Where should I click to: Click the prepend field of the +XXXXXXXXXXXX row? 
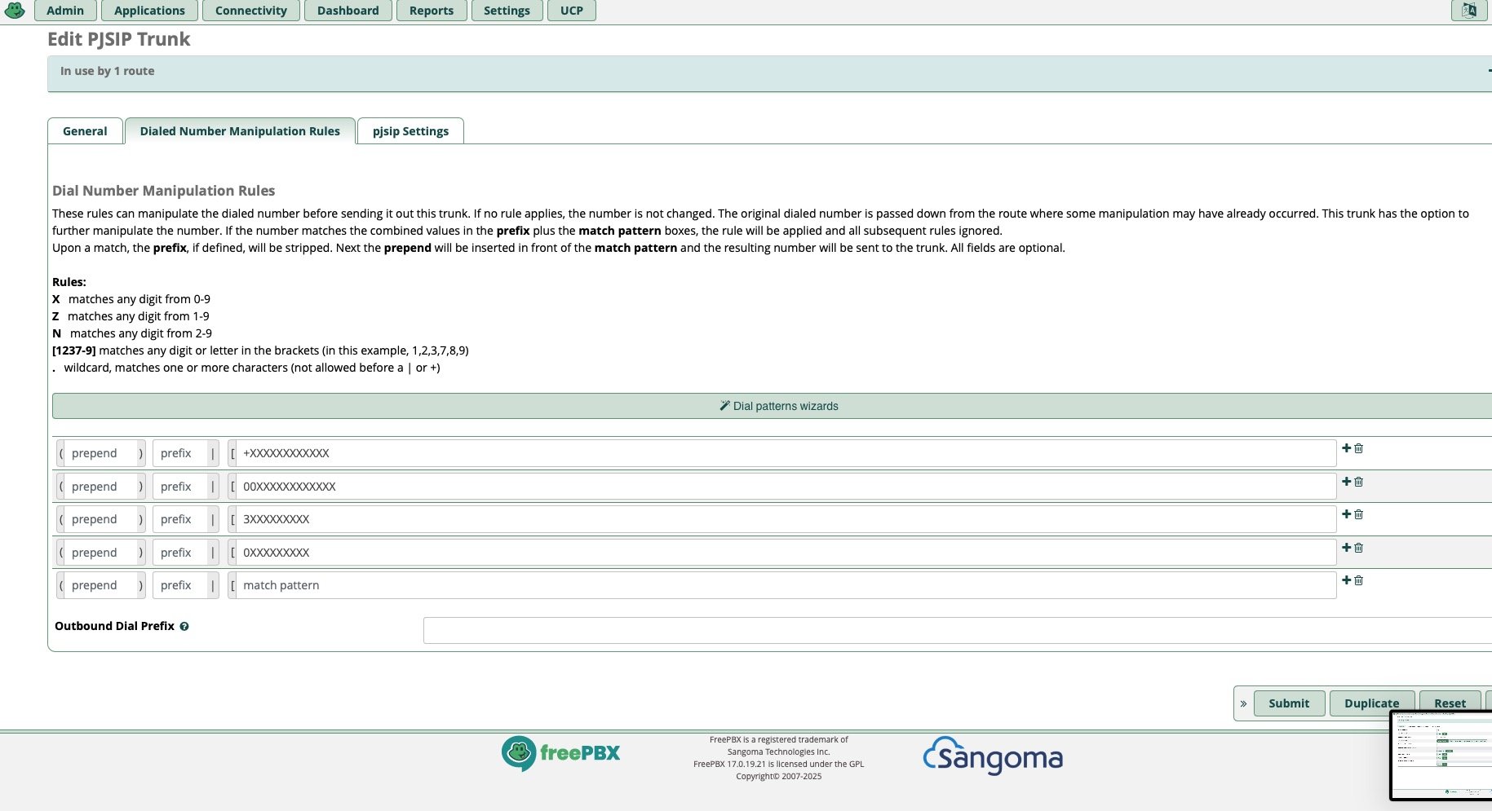click(x=100, y=453)
